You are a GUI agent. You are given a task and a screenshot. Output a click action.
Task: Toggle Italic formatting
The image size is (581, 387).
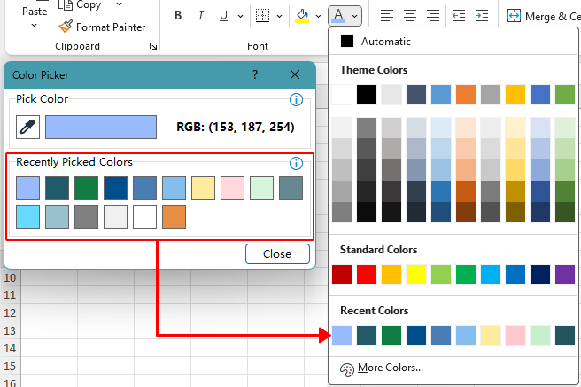[x=200, y=16]
